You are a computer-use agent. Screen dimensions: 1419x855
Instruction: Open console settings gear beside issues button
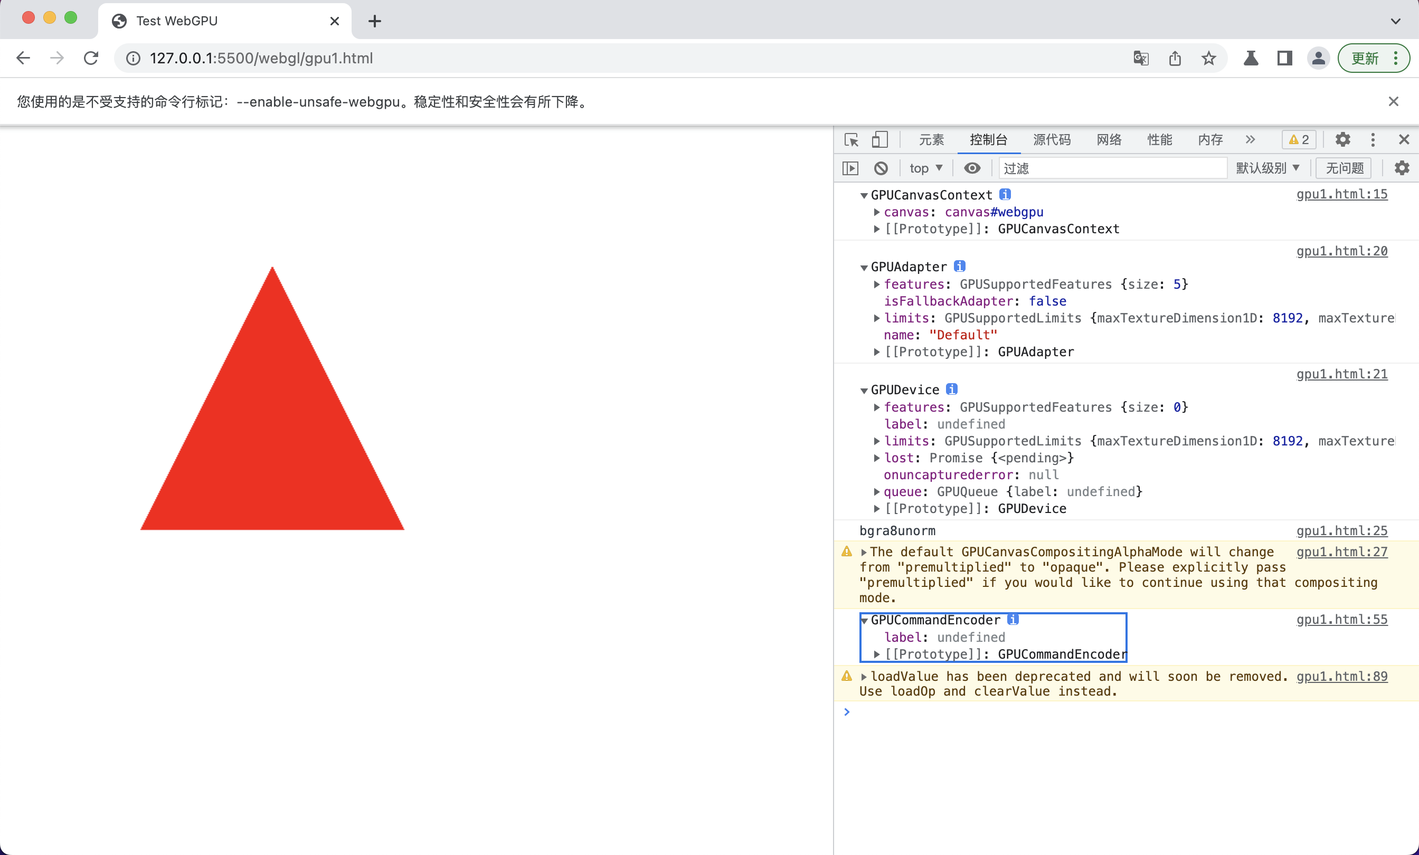pyautogui.click(x=1402, y=168)
